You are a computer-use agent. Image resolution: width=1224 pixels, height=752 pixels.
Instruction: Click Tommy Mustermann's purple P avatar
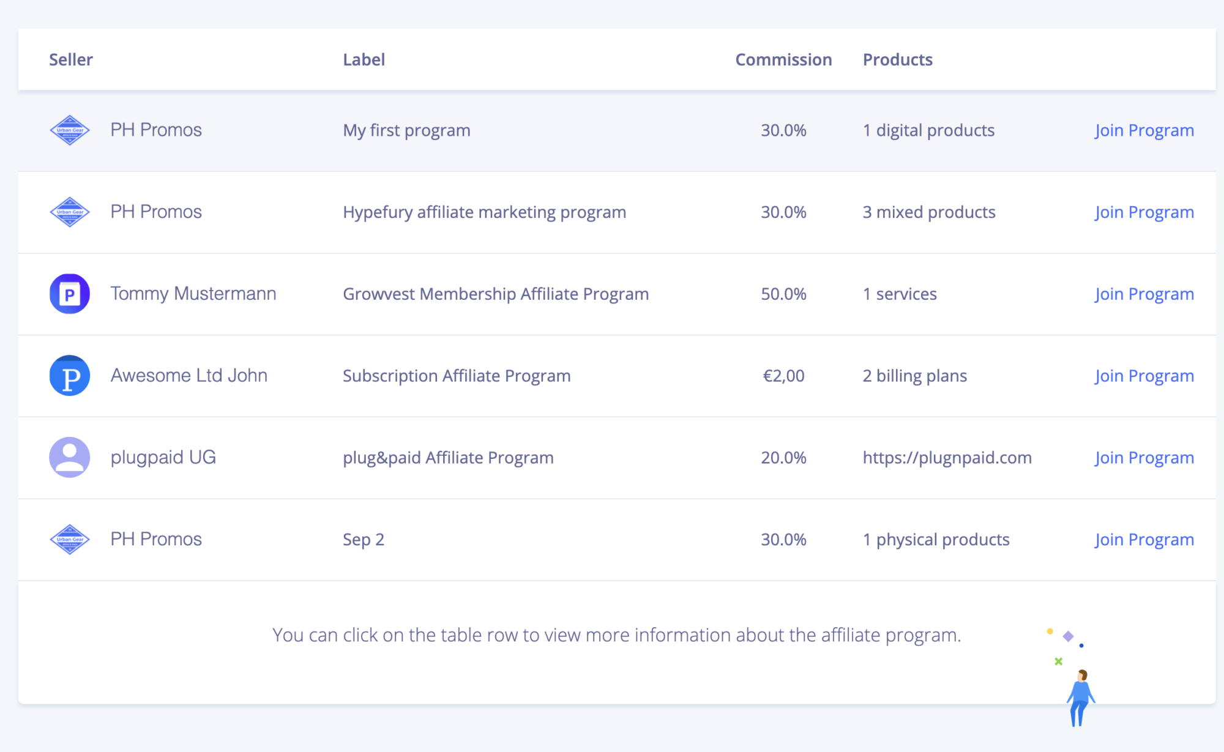point(70,294)
